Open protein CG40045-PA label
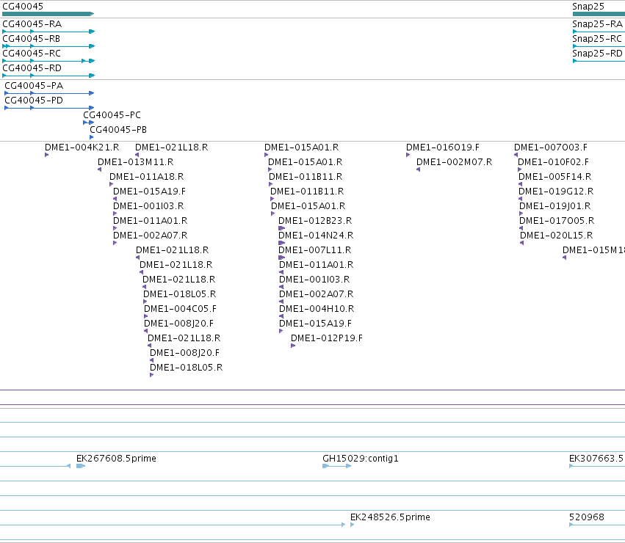The image size is (625, 543). (x=34, y=86)
